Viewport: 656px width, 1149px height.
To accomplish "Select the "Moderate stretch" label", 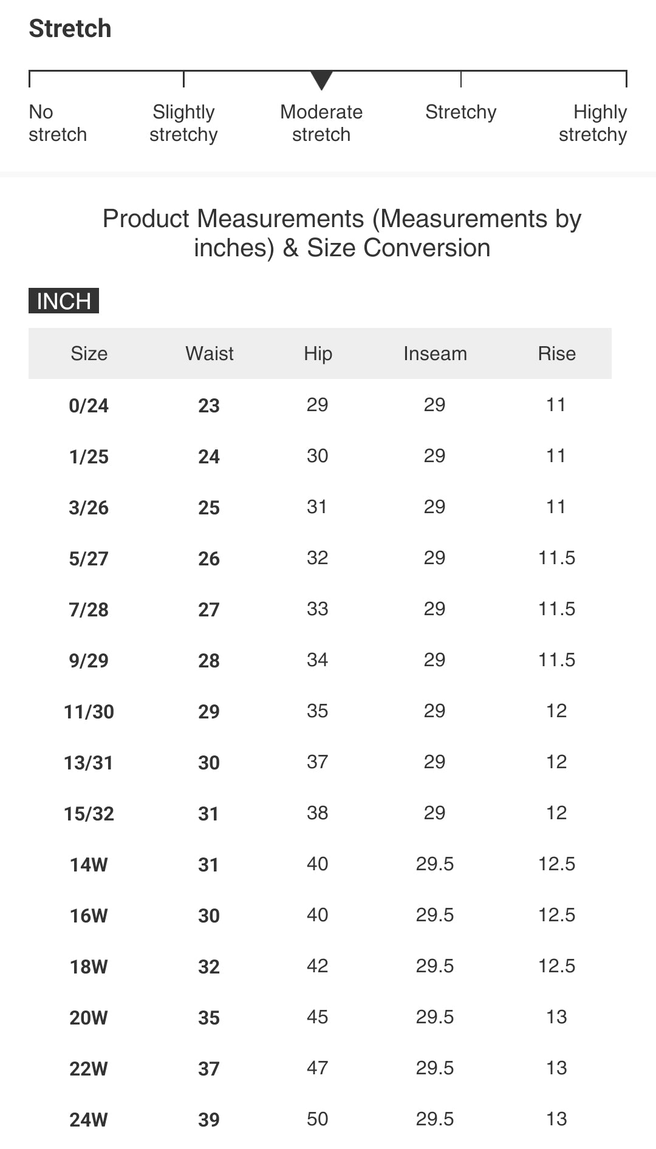I will (321, 123).
